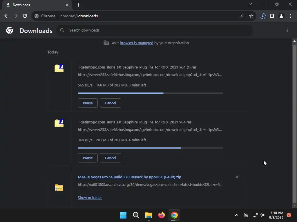Open the browser is managed link
Screen dimensions: 297x222
tap(136, 43)
